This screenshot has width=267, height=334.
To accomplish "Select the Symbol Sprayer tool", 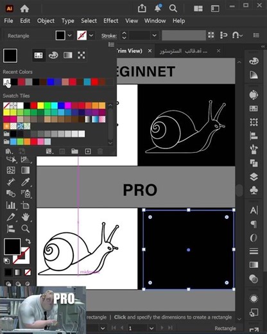I will [26, 194].
